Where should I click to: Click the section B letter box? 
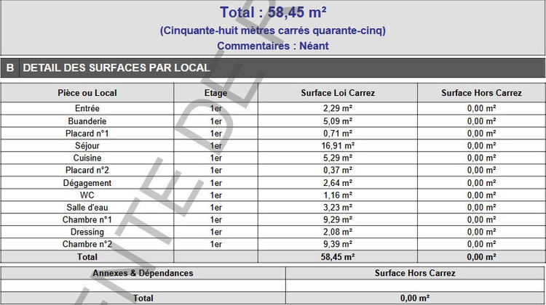click(x=10, y=68)
